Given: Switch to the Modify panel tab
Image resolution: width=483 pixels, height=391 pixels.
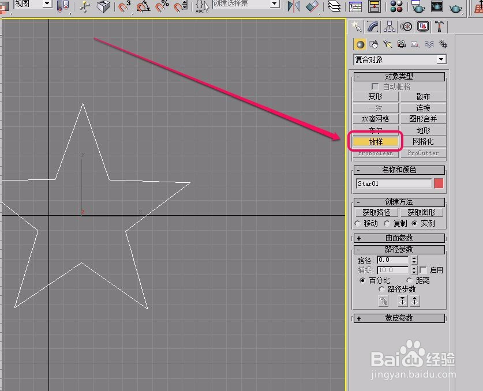Looking at the screenshot, I should [x=373, y=27].
